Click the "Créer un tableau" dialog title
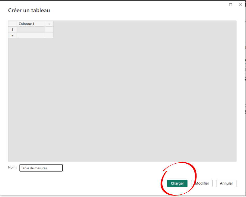The height and width of the screenshot is (197, 246). [29, 11]
